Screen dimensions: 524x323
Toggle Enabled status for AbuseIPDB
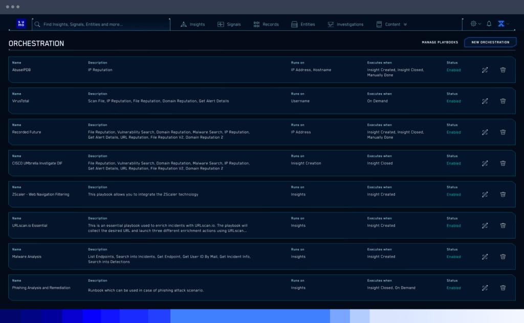pyautogui.click(x=453, y=70)
